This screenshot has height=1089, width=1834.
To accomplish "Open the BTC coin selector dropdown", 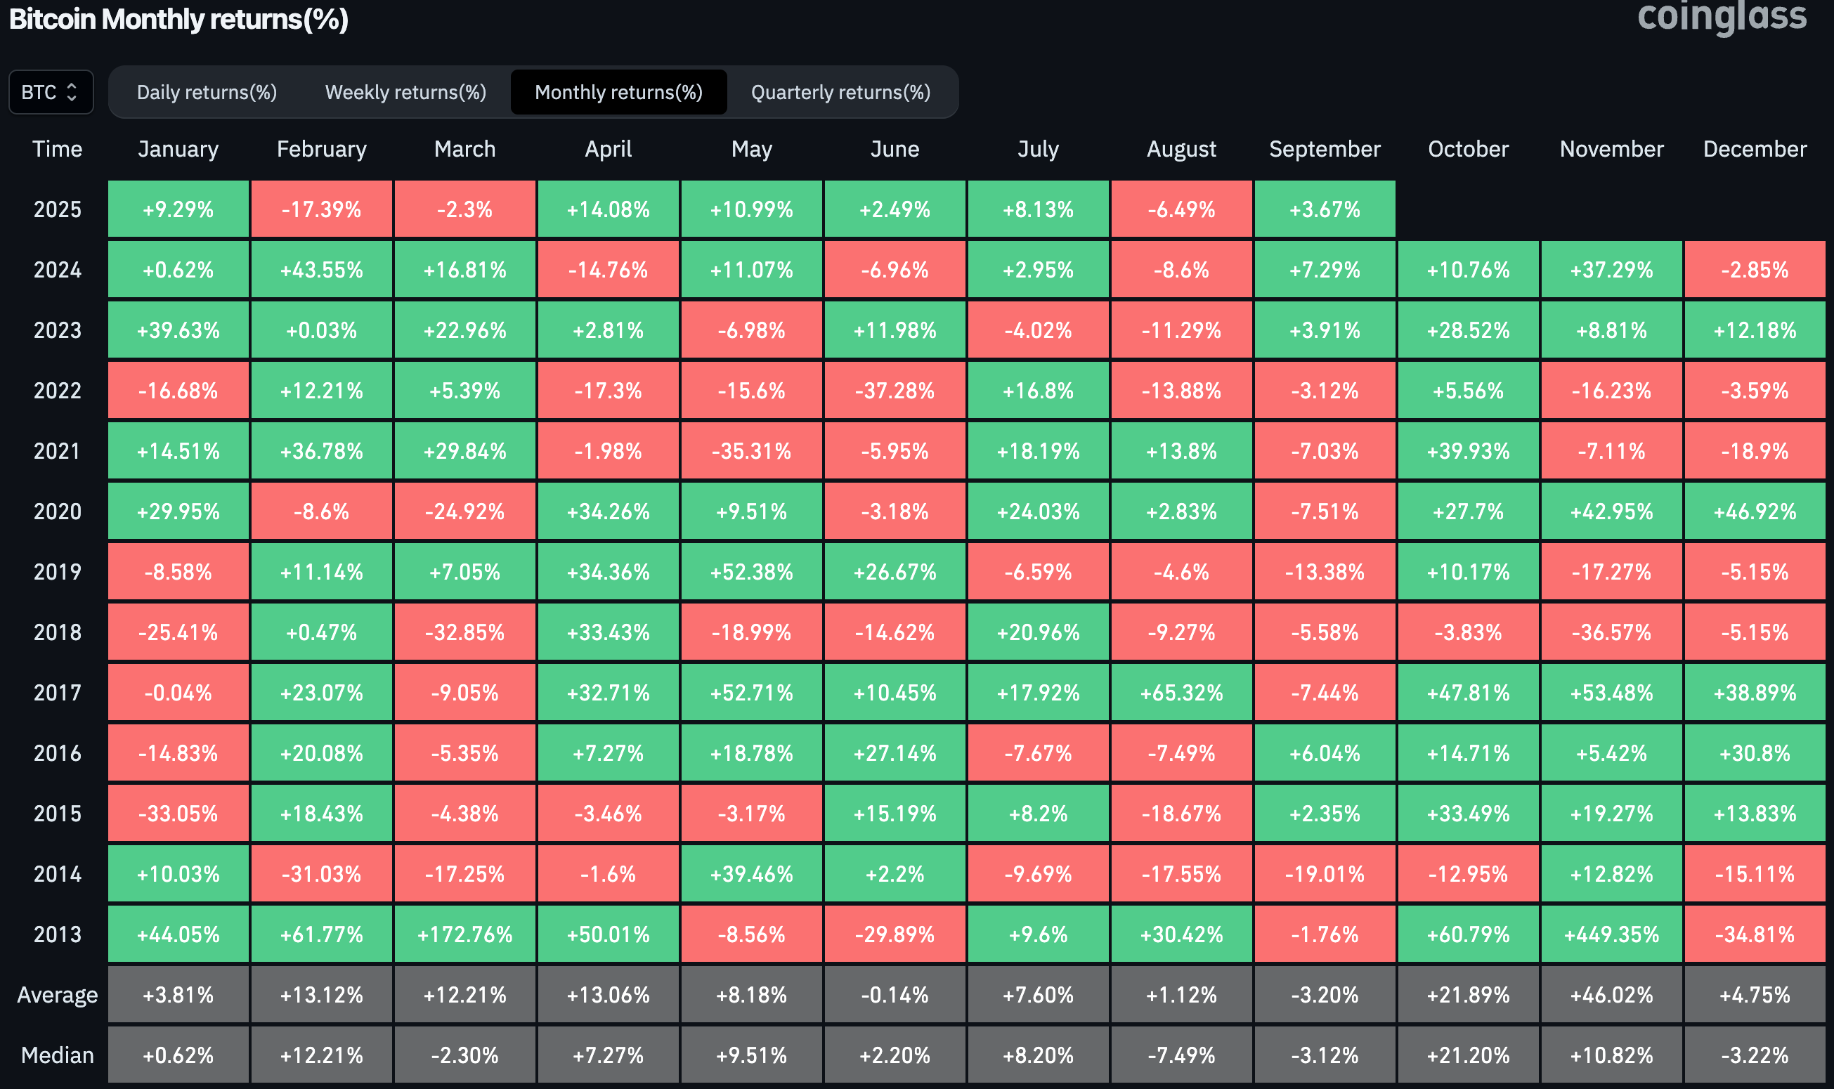I will (x=50, y=93).
